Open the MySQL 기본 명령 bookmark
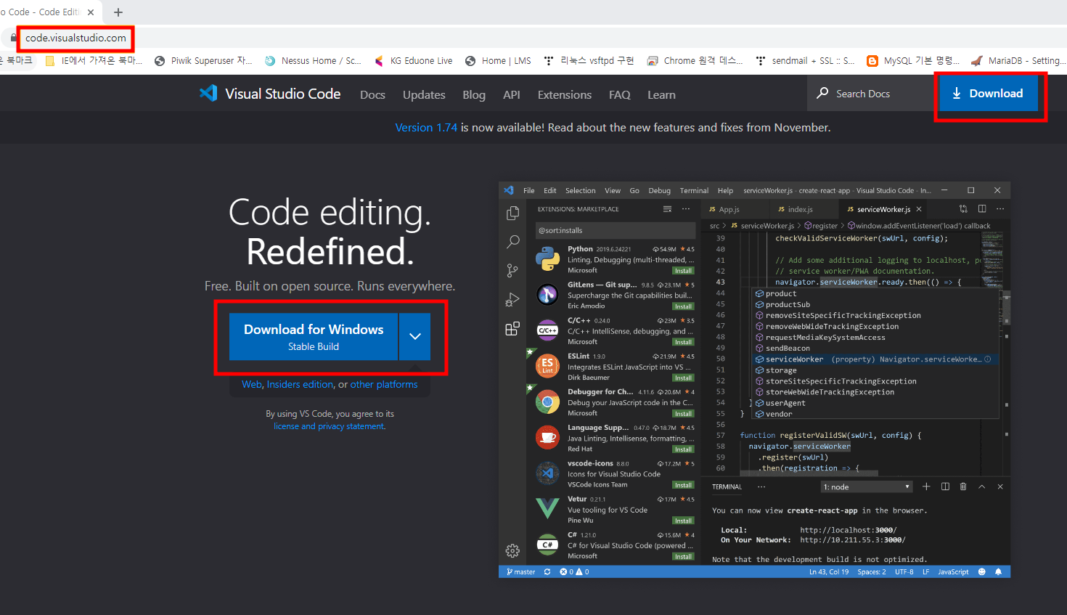The image size is (1067, 615). [913, 61]
